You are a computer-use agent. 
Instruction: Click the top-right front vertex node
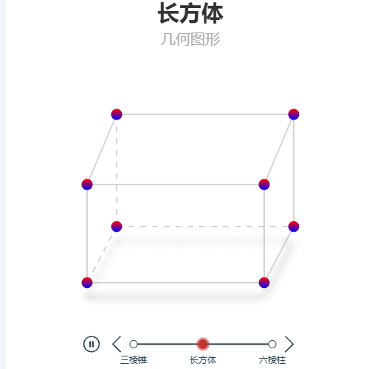[264, 184]
